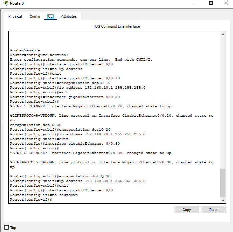Click the 'no ip address' command line

tap(46, 69)
